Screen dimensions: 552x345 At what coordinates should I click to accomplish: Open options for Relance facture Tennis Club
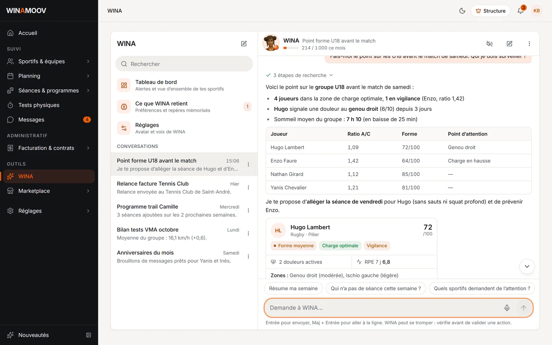click(x=248, y=187)
